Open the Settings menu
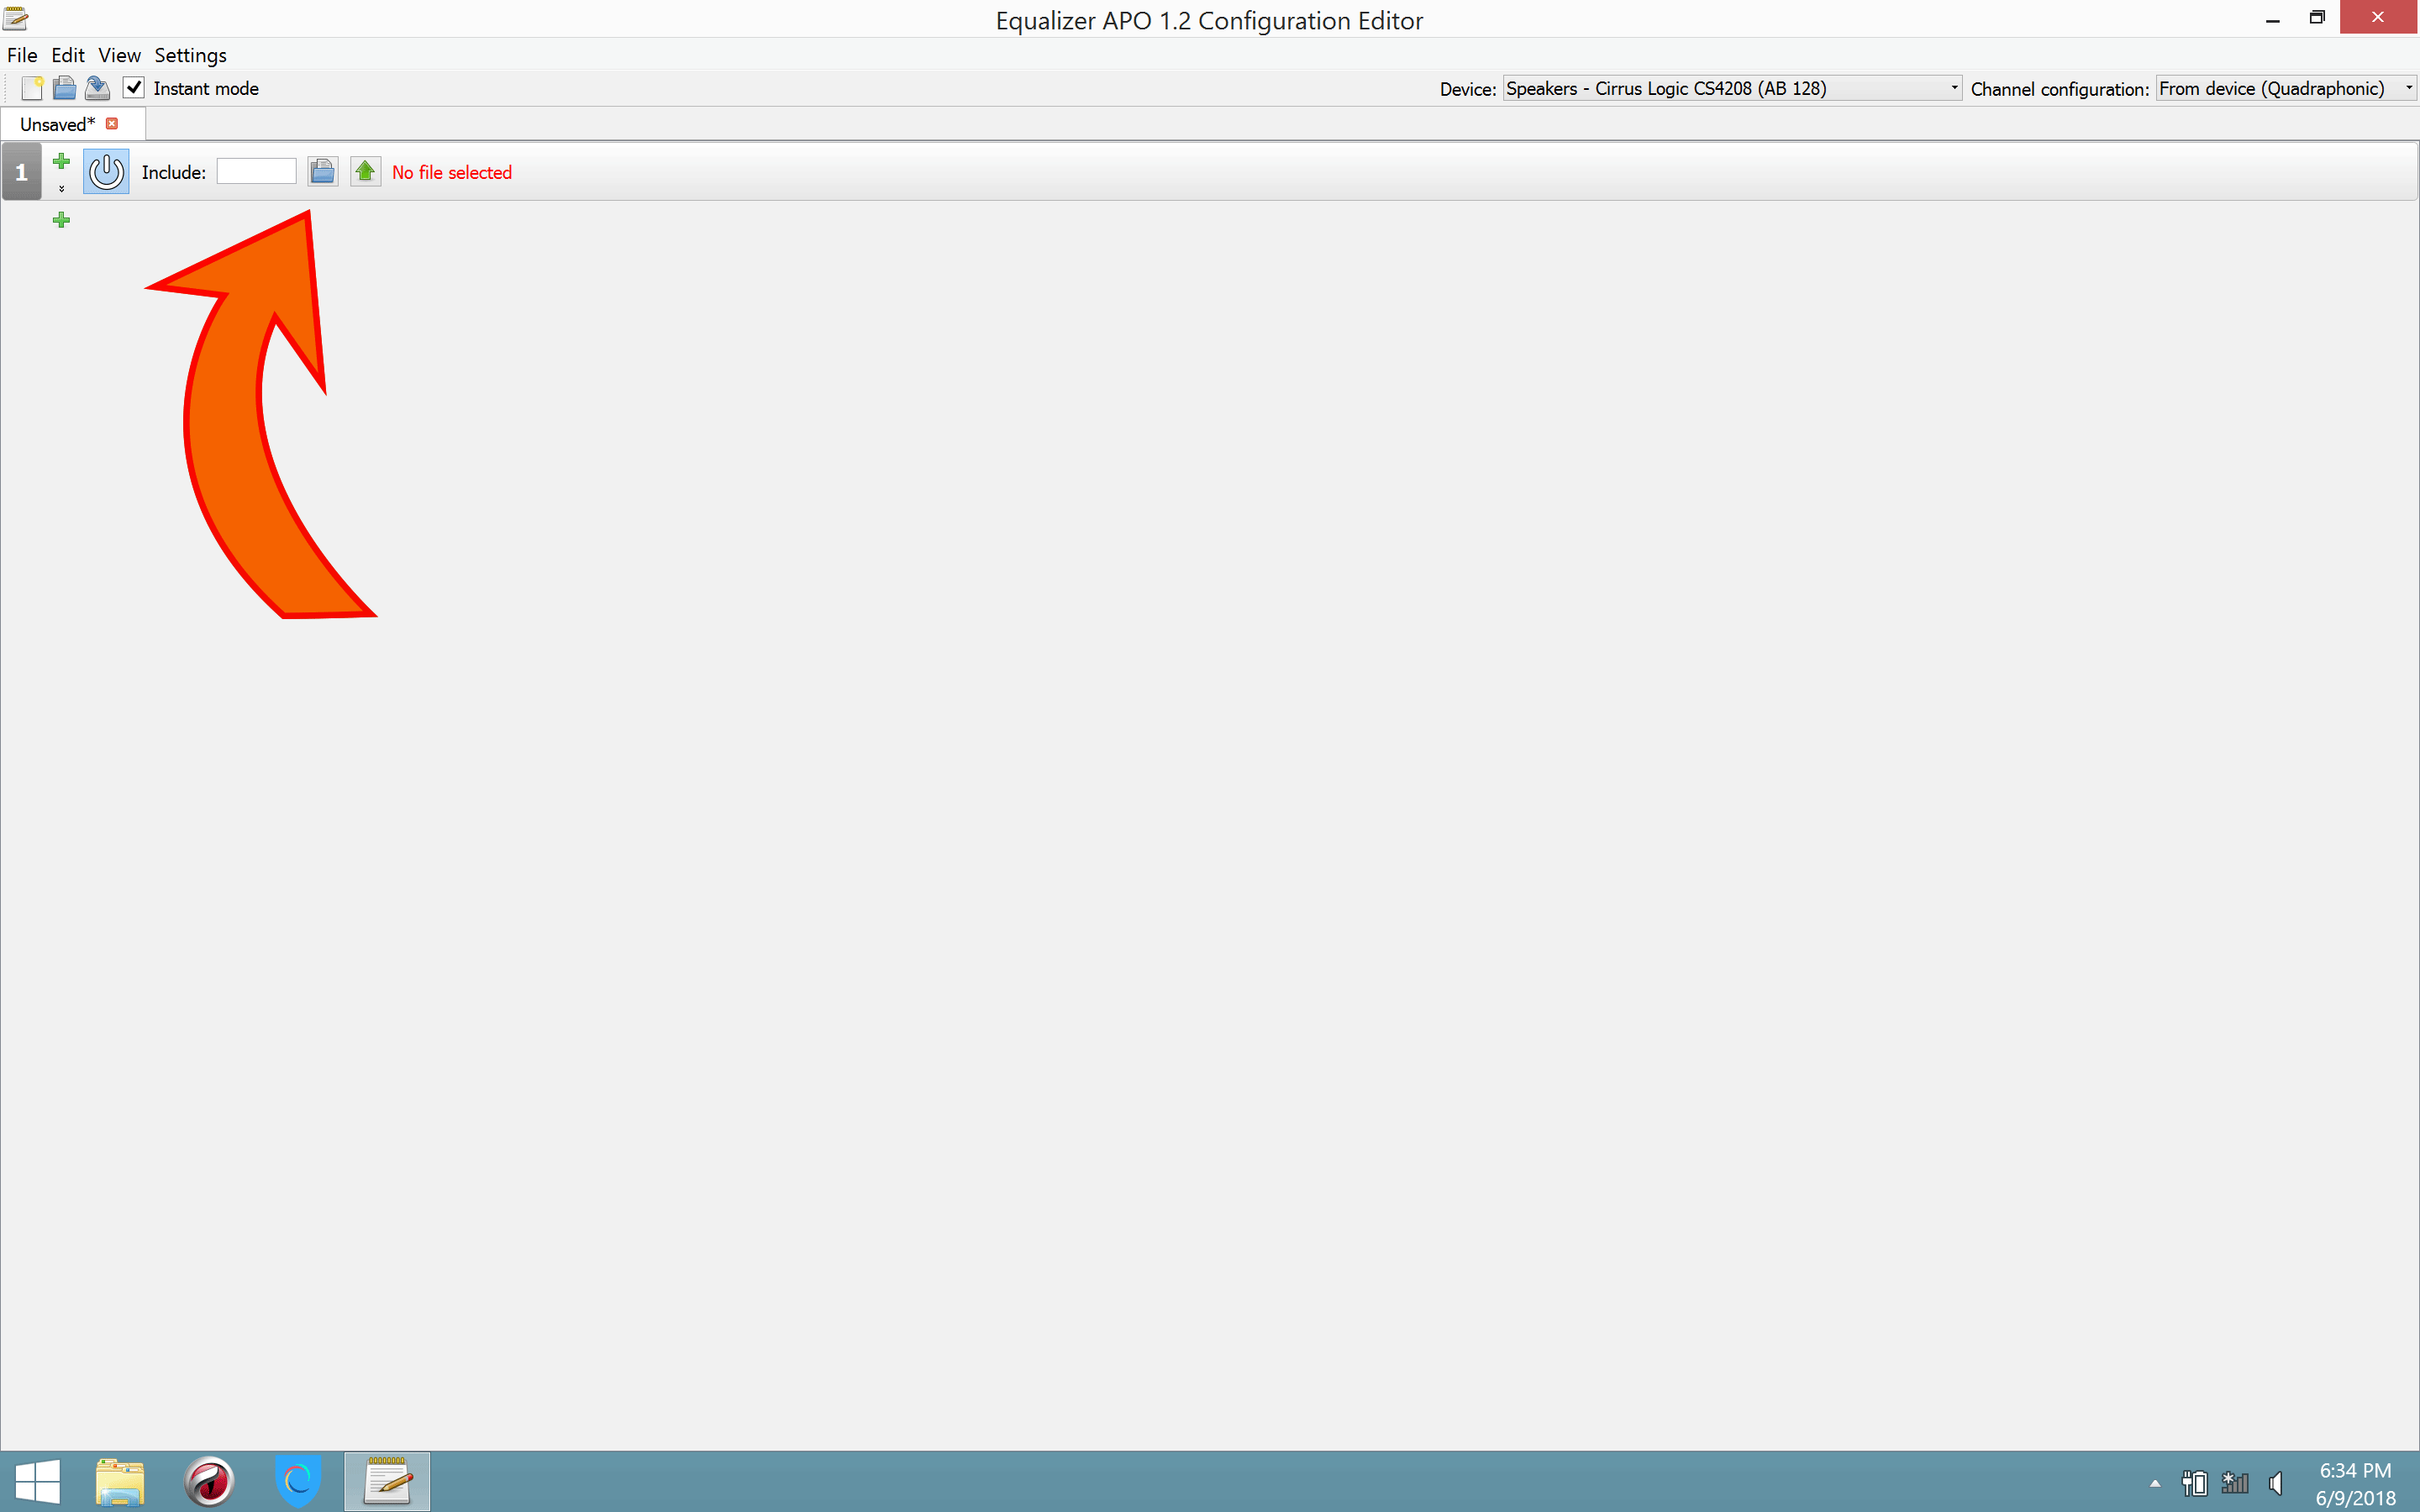The image size is (2420, 1512). point(190,55)
